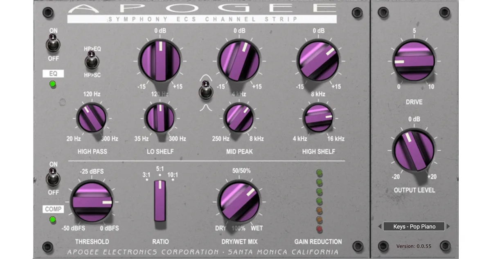Click the DRIVE label
491x259 pixels.
414,102
